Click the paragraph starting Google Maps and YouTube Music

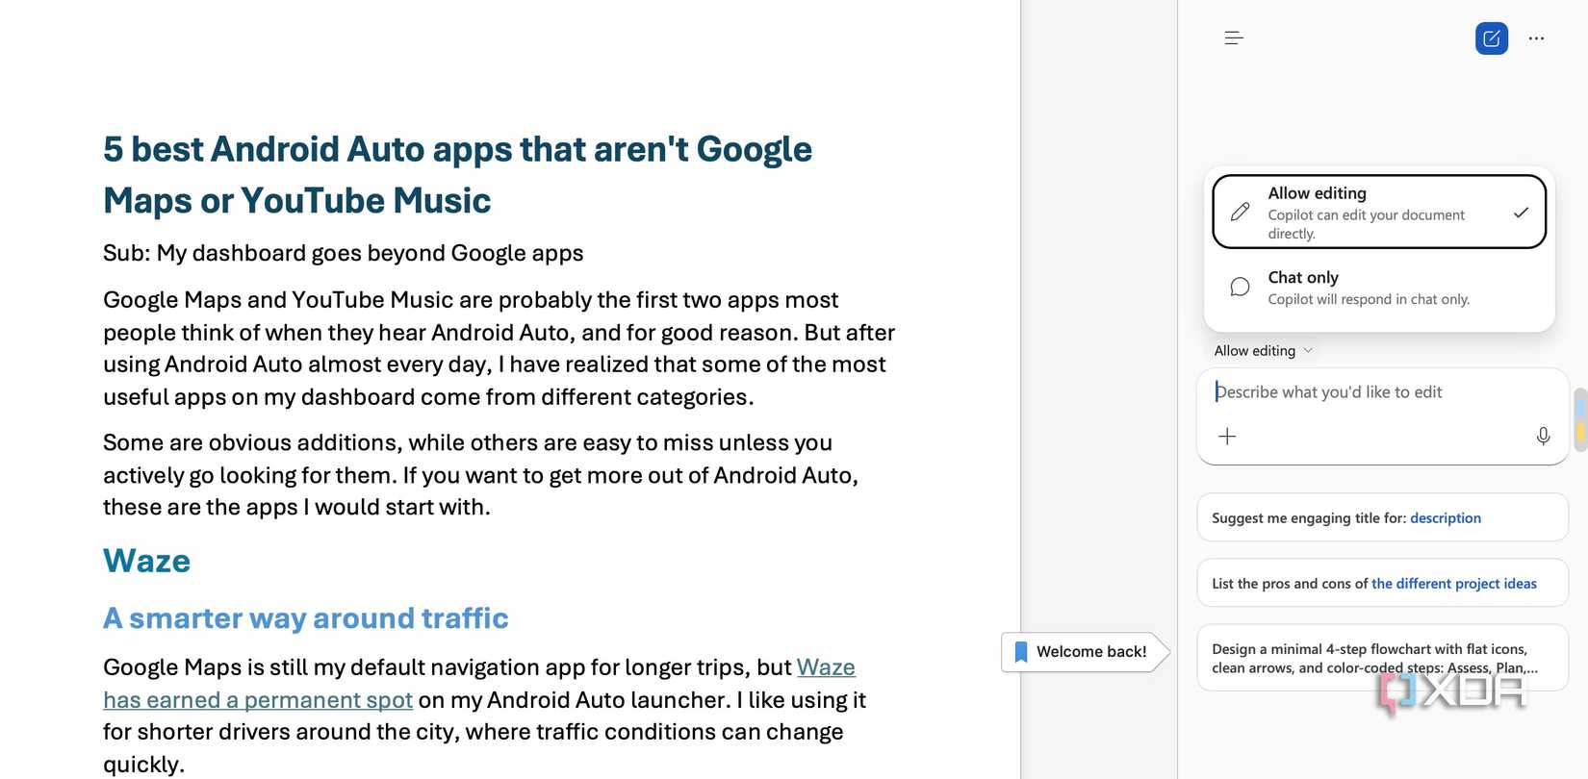499,348
